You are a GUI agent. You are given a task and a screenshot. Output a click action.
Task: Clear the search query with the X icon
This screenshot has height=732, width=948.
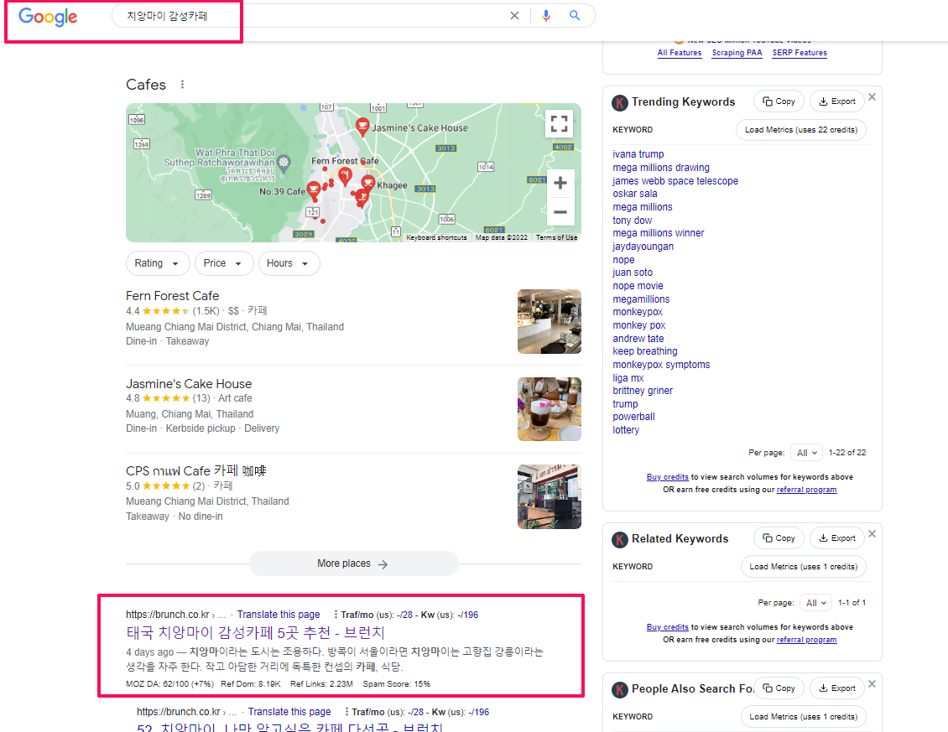(514, 15)
